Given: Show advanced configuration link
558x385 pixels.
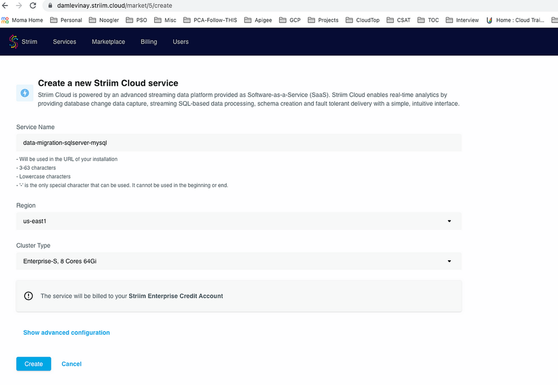Looking at the screenshot, I should click(x=66, y=332).
